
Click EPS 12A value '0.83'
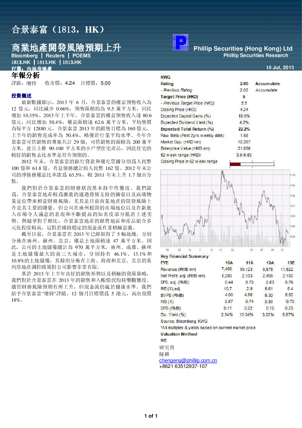tap(270, 282)
